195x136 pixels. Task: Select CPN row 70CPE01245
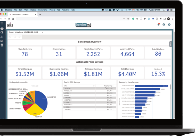(90, 91)
